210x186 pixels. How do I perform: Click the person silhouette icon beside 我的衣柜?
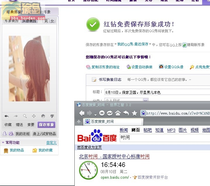click(x=5, y=134)
